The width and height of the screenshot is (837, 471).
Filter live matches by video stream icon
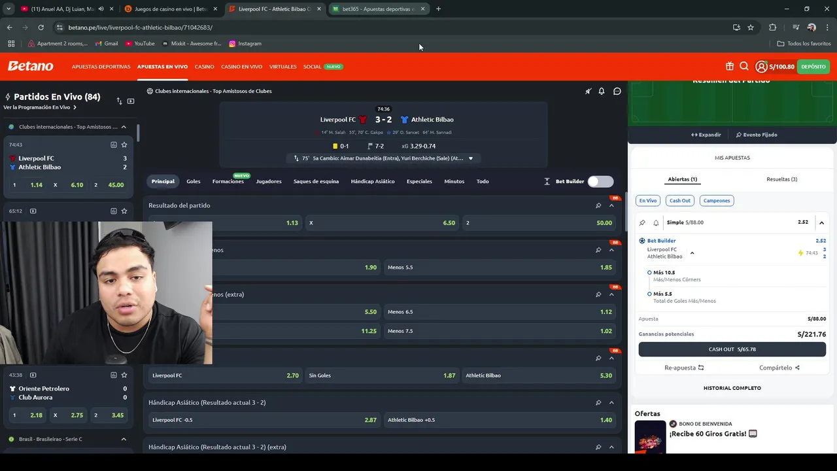131,101
